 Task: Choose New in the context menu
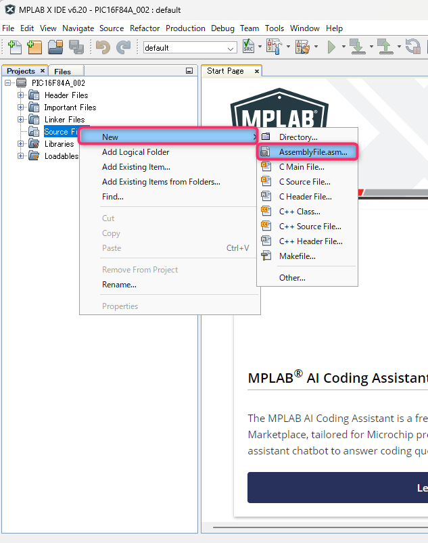(x=169, y=137)
